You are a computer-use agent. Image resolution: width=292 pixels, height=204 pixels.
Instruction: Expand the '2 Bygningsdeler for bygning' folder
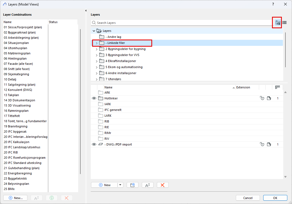97,49
